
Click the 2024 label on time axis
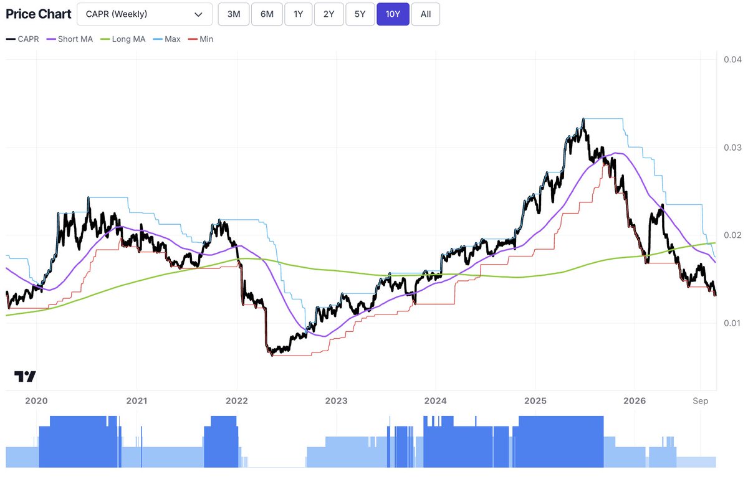[x=436, y=401]
